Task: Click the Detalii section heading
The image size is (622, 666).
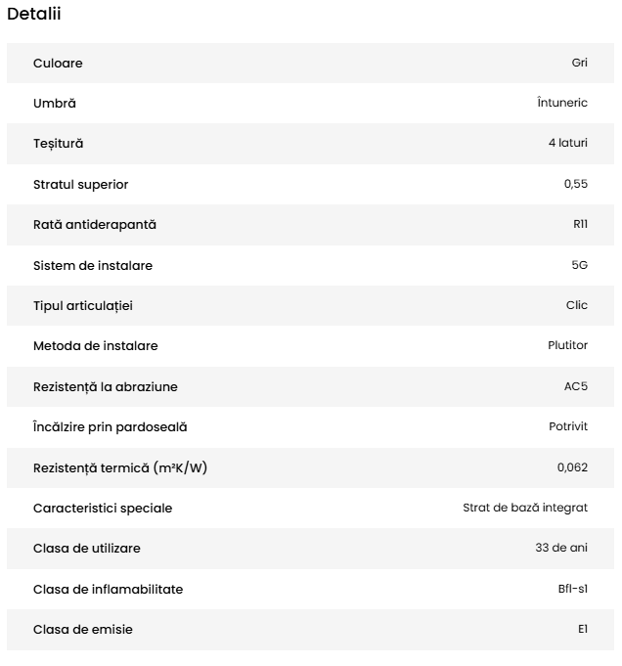Action: (x=34, y=14)
